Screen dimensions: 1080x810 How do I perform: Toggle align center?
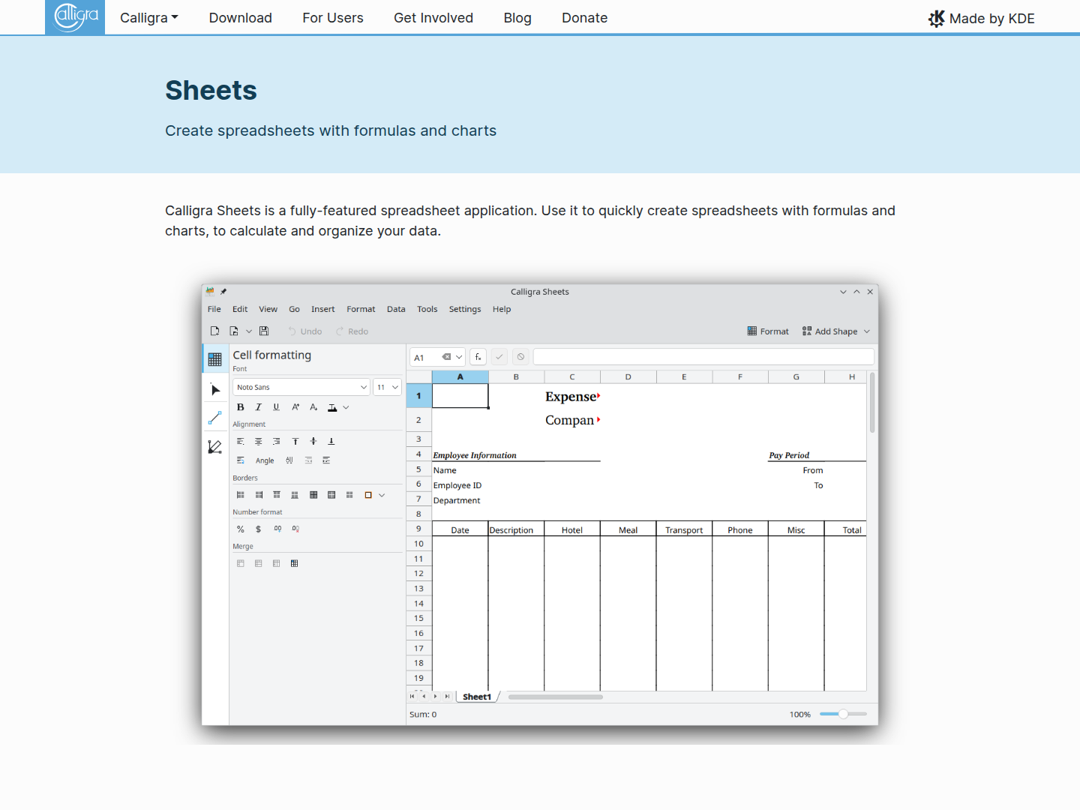pos(259,442)
